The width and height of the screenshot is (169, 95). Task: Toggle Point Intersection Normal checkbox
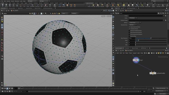[x=129, y=32]
